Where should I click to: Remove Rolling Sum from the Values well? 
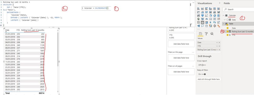pyautogui.click(x=219, y=50)
